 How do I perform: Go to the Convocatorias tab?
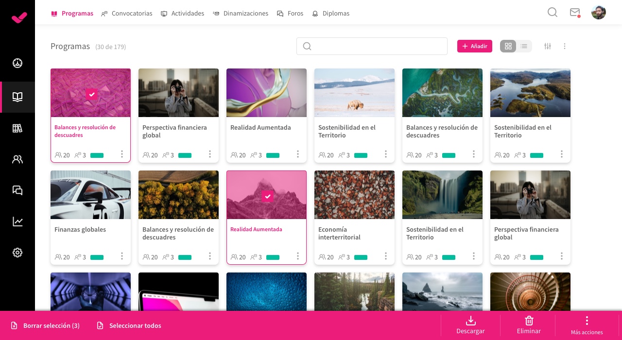coord(127,14)
